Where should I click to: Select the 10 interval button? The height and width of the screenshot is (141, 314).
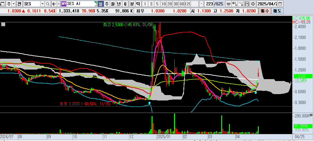164,4
